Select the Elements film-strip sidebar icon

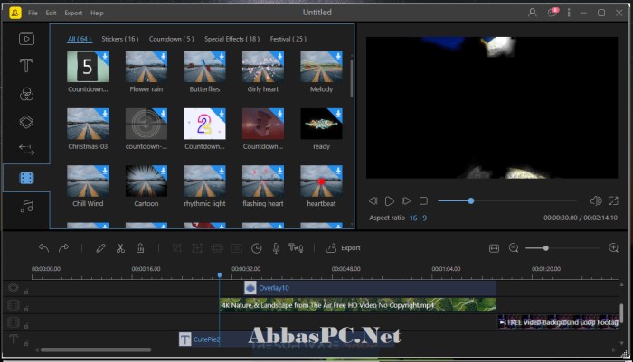(x=26, y=178)
